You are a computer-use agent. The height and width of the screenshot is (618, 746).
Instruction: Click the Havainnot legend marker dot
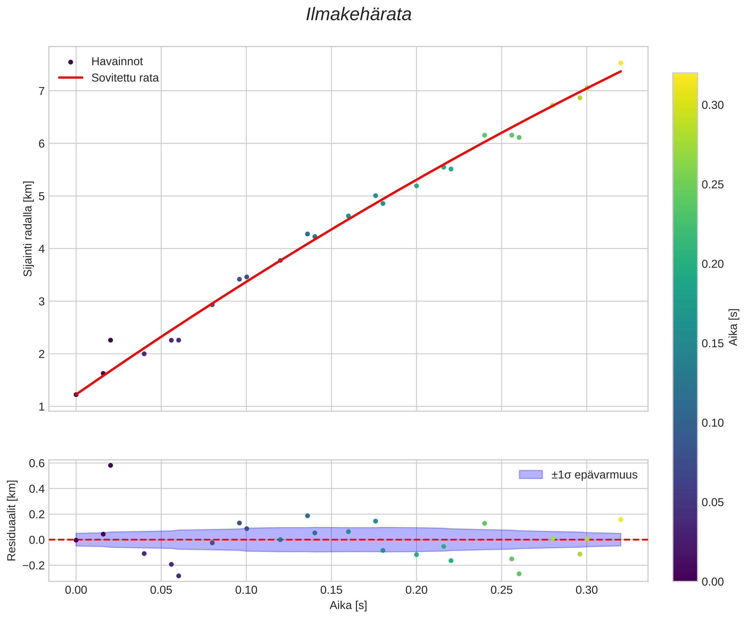[x=71, y=62]
